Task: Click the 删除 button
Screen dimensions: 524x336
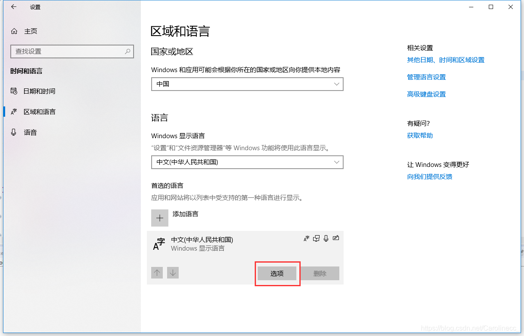Action: point(320,273)
